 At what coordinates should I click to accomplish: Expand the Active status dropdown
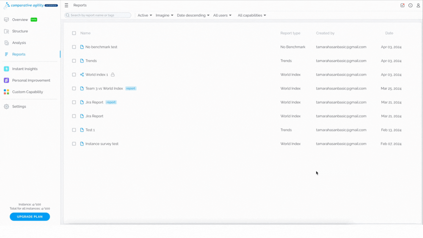145,15
